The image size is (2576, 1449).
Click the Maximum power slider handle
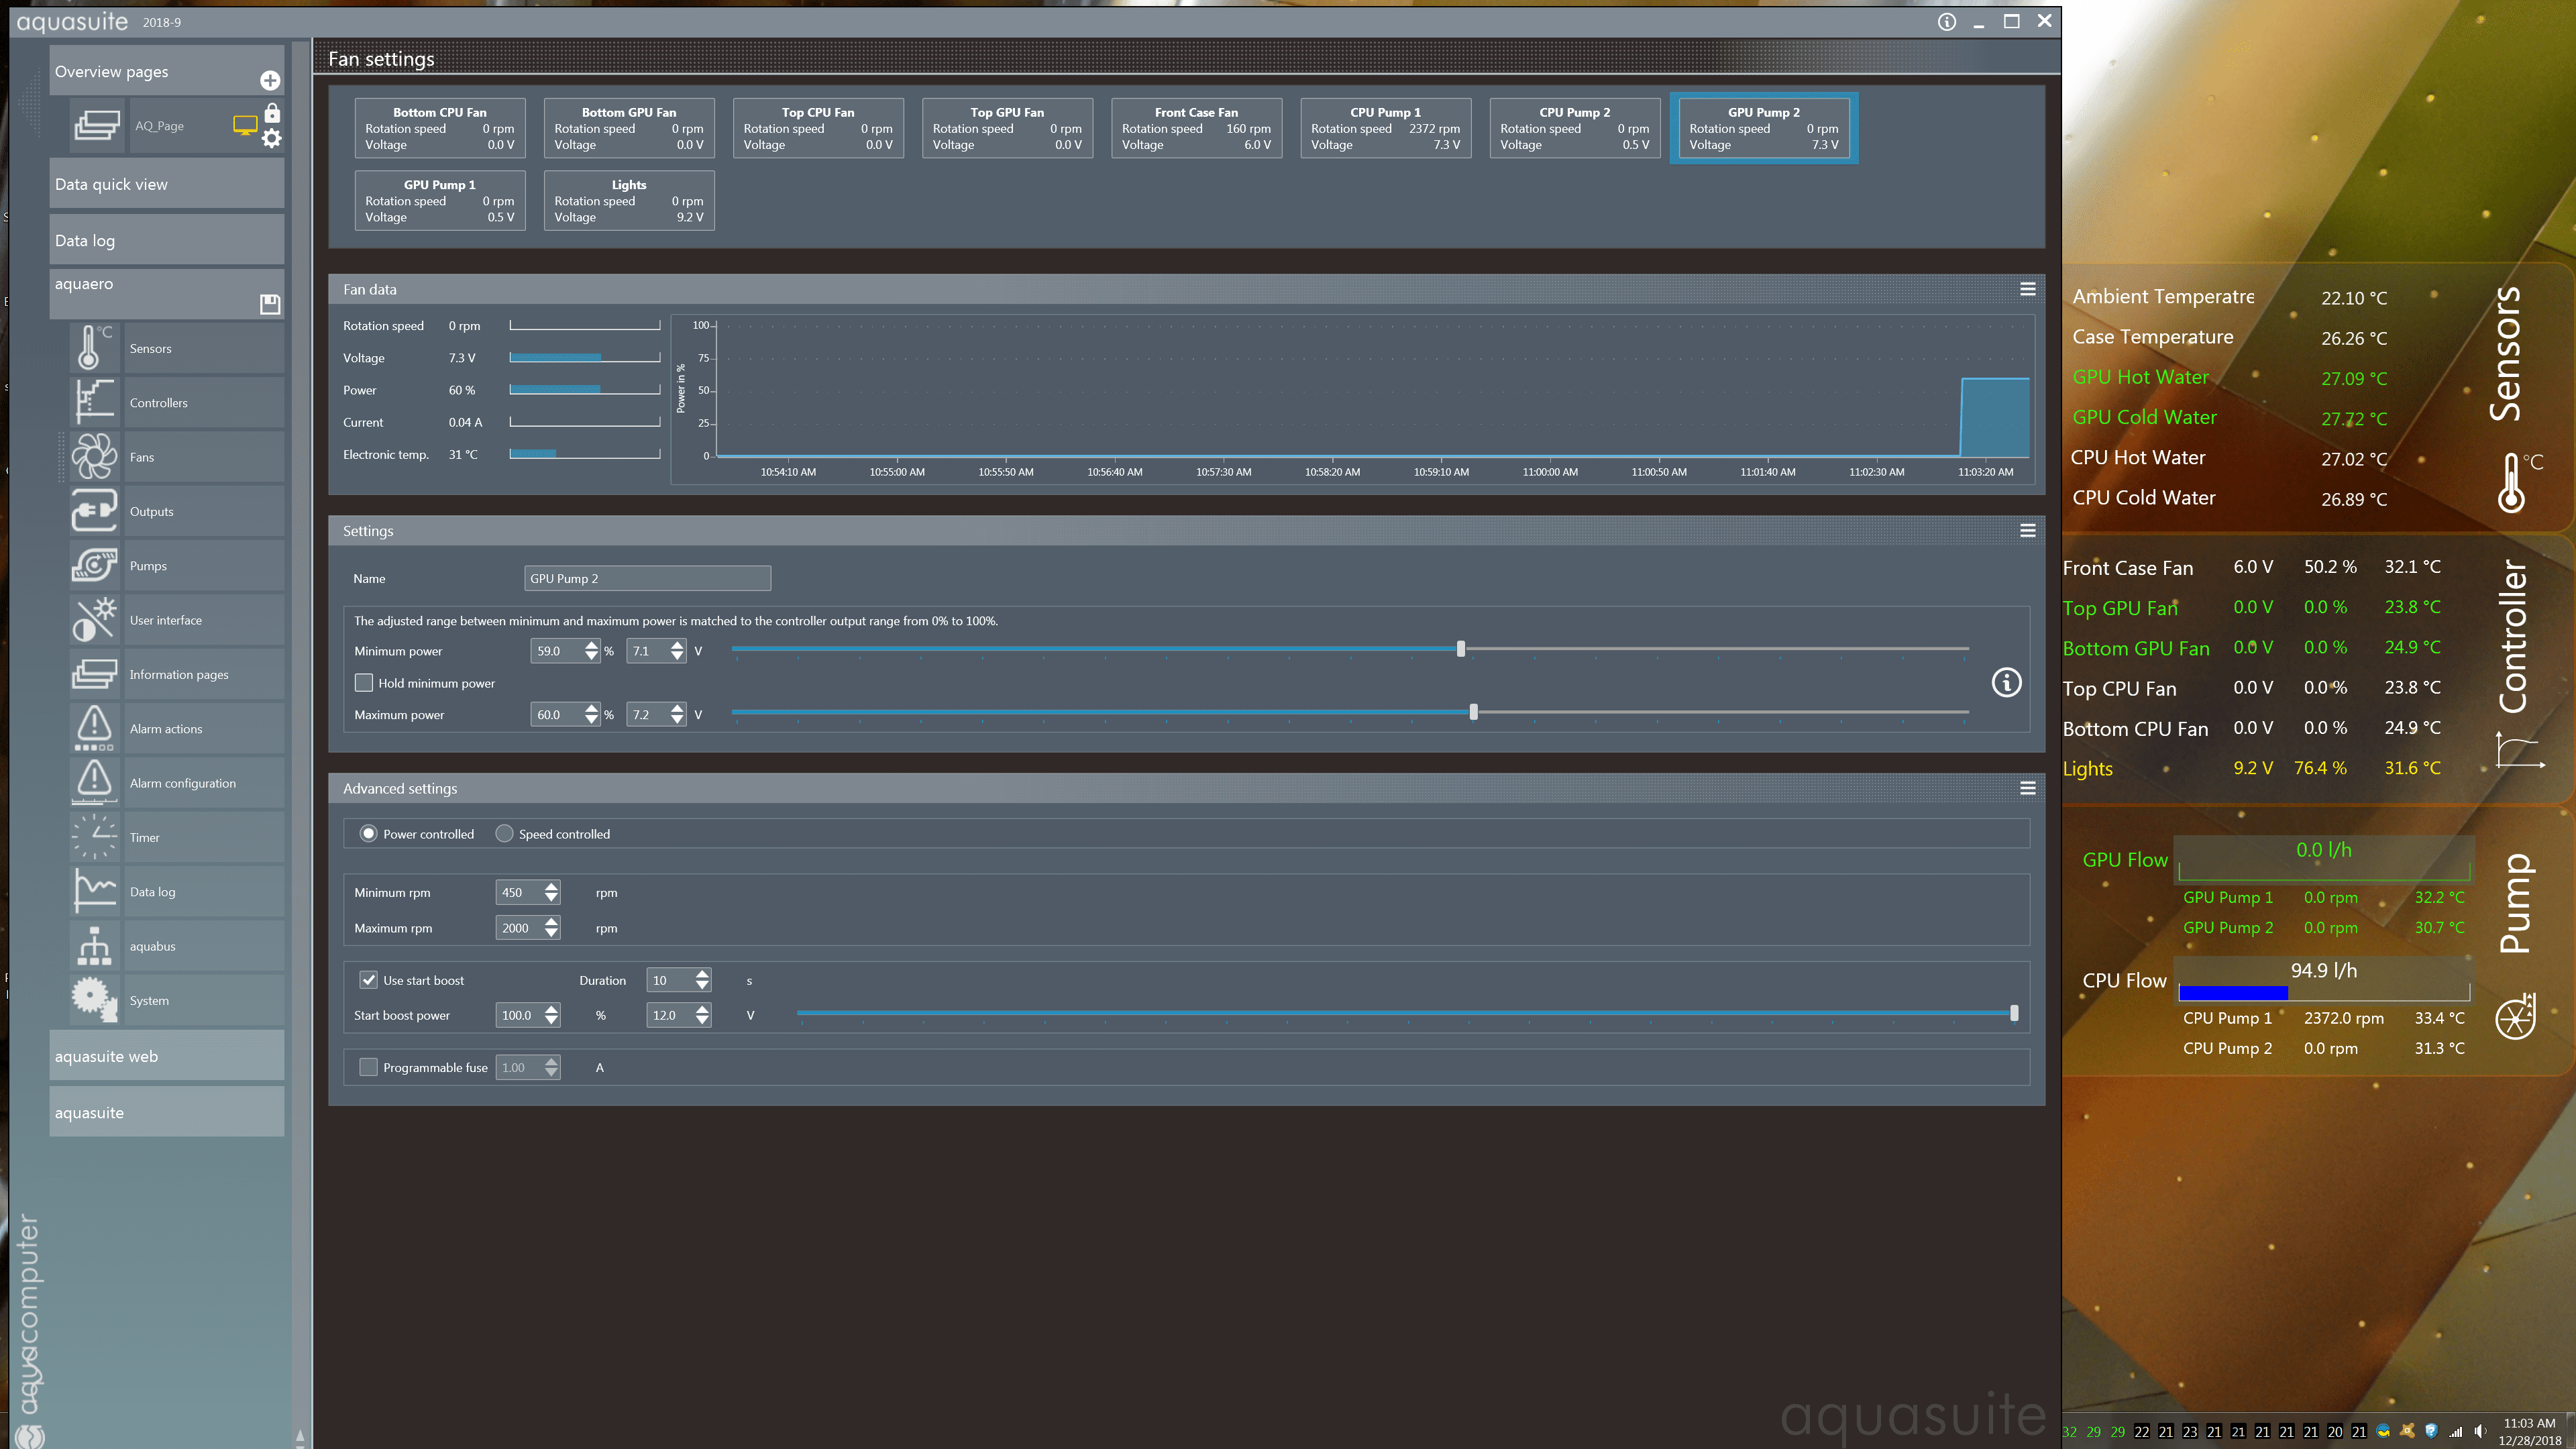1473,712
